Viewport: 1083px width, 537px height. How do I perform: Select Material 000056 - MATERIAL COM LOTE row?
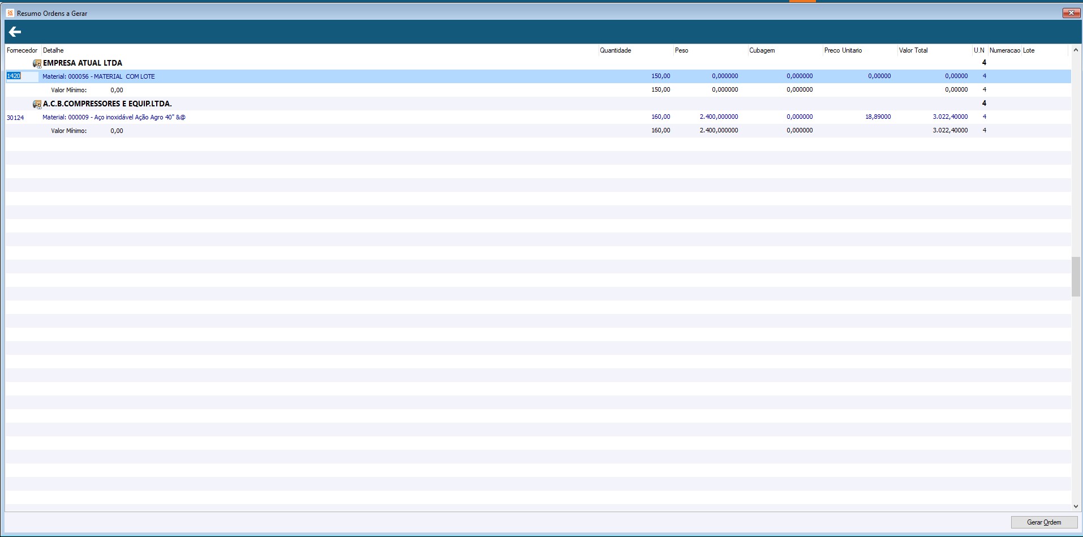pos(538,76)
